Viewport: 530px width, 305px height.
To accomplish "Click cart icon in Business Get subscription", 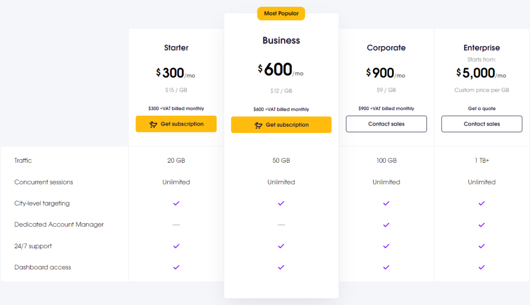I will pyautogui.click(x=258, y=125).
